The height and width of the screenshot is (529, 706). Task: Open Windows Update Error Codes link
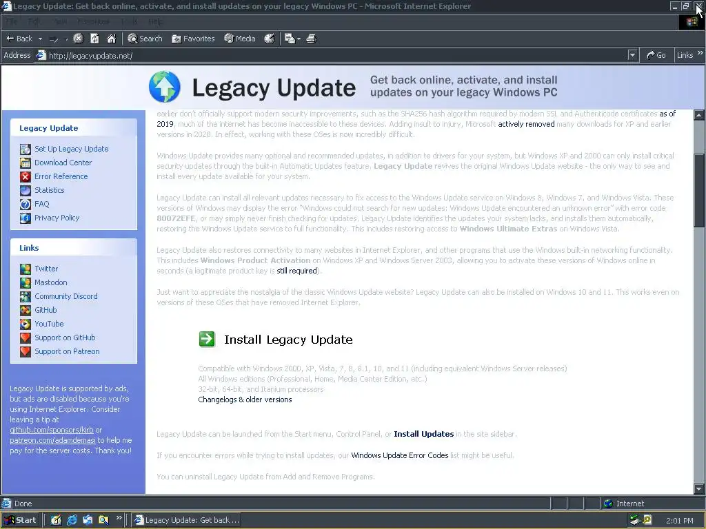[x=399, y=455]
